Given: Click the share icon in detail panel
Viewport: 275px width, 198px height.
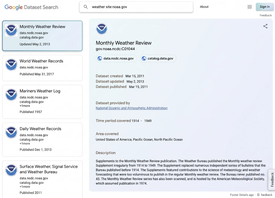Looking at the screenshot, I should [265, 26].
